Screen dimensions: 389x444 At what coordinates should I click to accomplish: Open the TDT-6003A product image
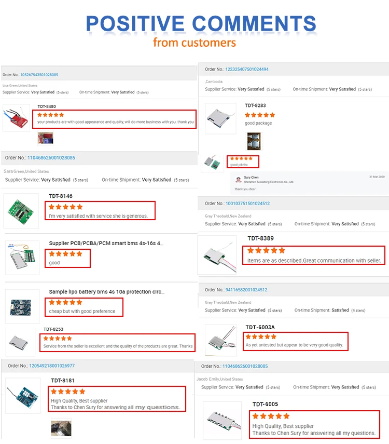pyautogui.click(x=220, y=340)
